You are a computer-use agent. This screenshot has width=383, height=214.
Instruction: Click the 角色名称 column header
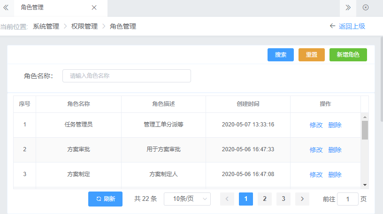[79, 104]
